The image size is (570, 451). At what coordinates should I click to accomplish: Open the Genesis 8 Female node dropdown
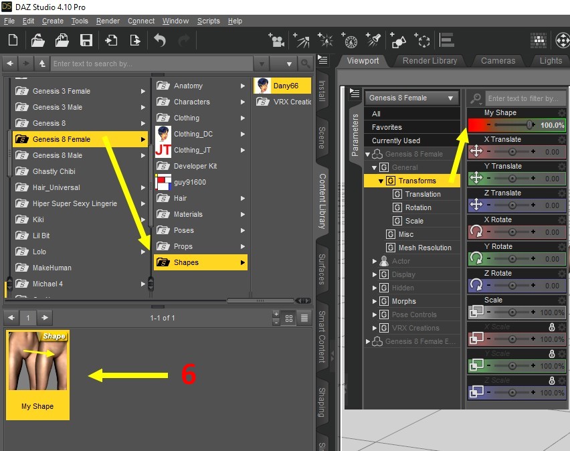click(x=412, y=98)
